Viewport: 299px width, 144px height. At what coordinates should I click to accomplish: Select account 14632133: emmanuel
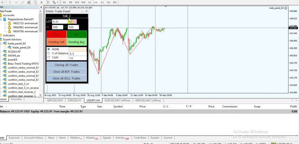pos(25,23)
